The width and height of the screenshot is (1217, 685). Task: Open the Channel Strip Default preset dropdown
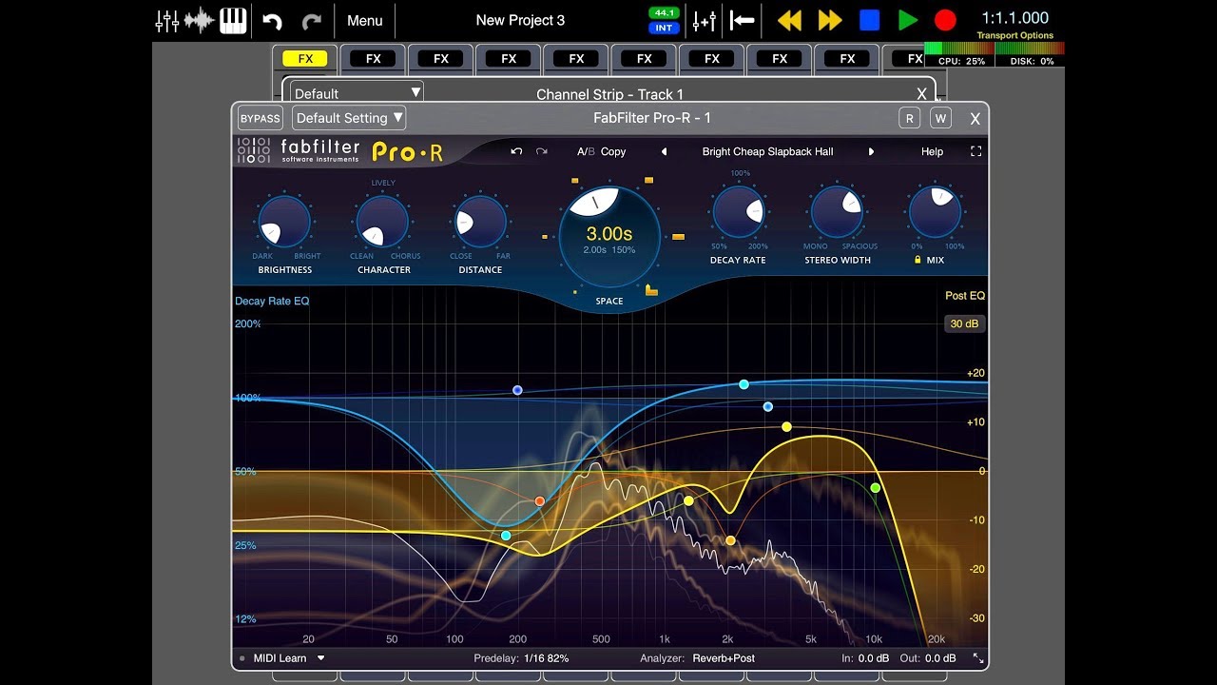tap(357, 93)
